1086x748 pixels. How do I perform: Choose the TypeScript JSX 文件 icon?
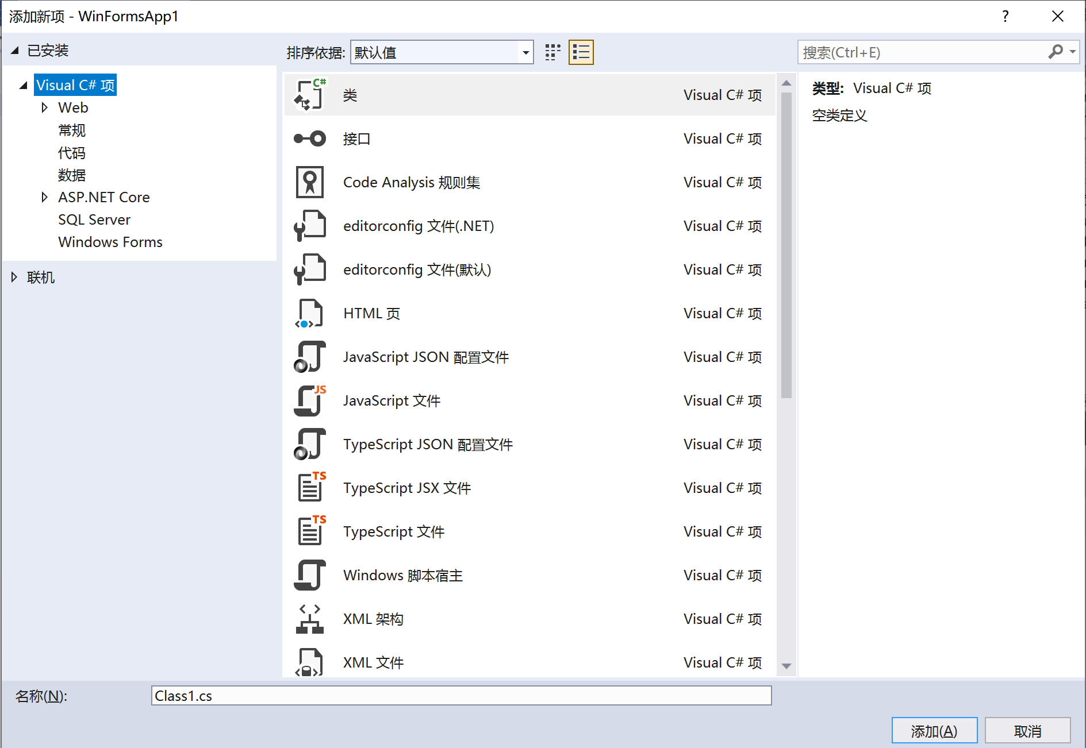[x=311, y=488]
